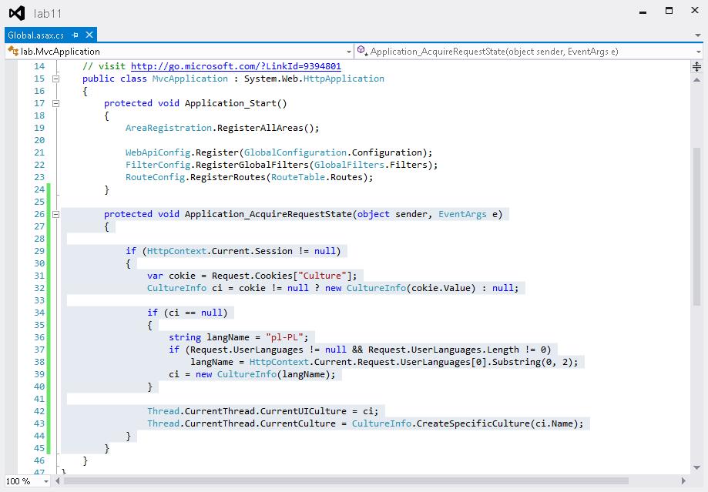Open the go.microsoft.com LinkId hyperlink

pyautogui.click(x=236, y=66)
